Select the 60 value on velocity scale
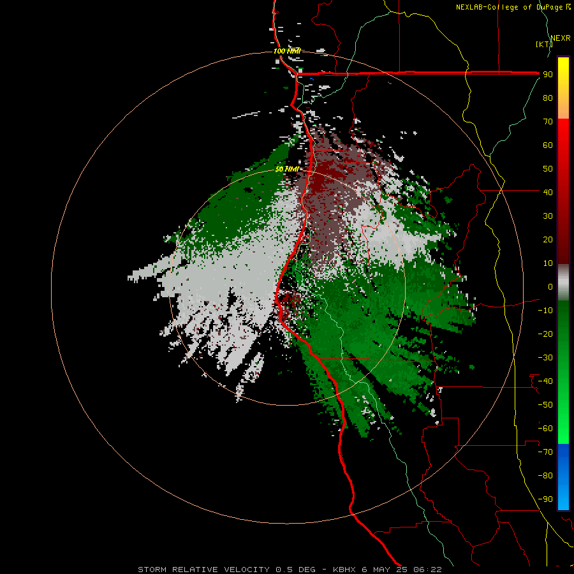This screenshot has width=574, height=574. pos(548,145)
